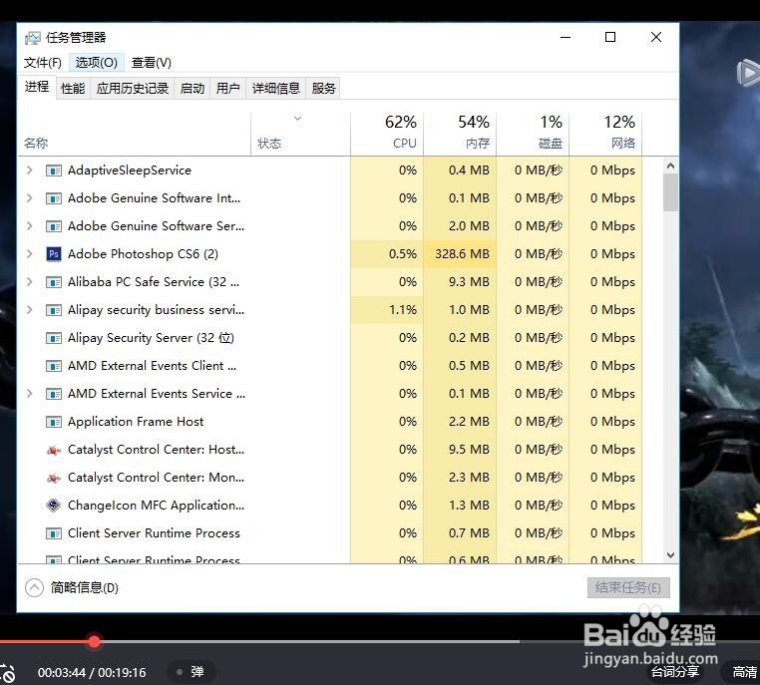Expand AMD External Events Service group

click(x=30, y=394)
